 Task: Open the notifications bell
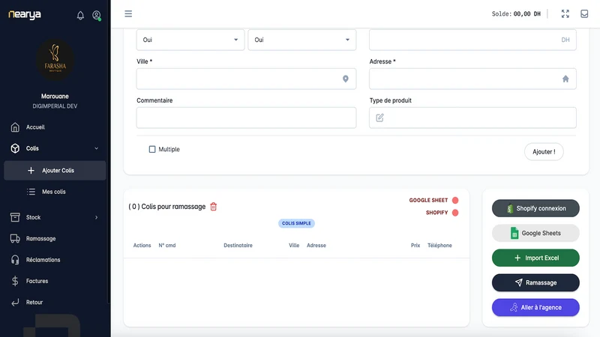click(x=80, y=15)
